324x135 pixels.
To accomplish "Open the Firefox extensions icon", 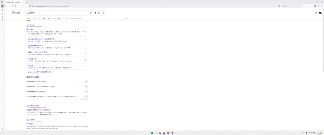I will click(318, 6).
